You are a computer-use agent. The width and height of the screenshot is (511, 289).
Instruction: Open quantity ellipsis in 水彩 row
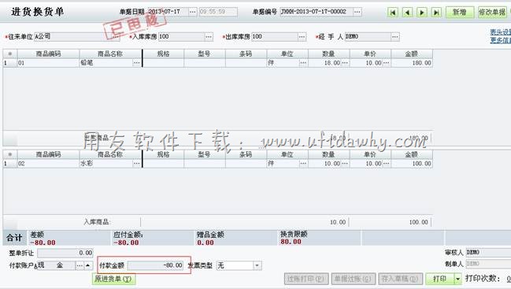345,163
